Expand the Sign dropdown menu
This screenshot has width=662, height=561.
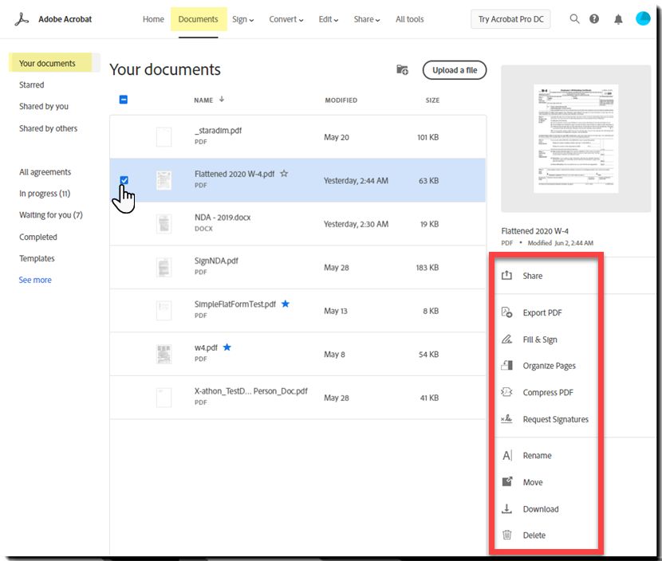pyautogui.click(x=242, y=19)
